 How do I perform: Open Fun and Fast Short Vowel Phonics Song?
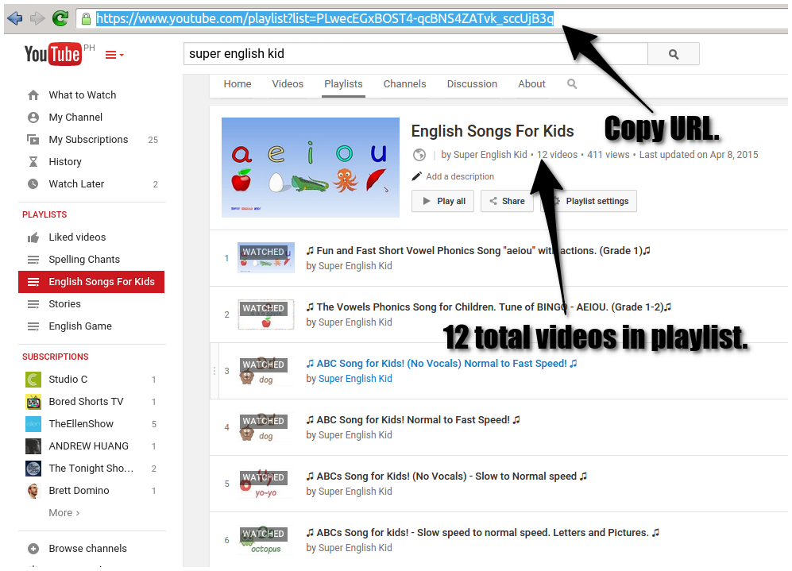click(478, 251)
